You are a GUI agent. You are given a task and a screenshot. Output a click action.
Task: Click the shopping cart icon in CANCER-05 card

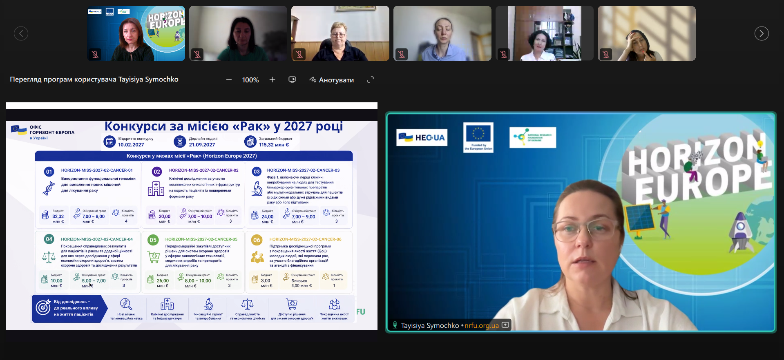(x=154, y=257)
